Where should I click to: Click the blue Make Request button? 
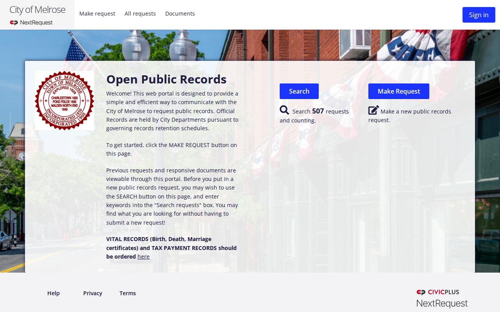click(399, 91)
